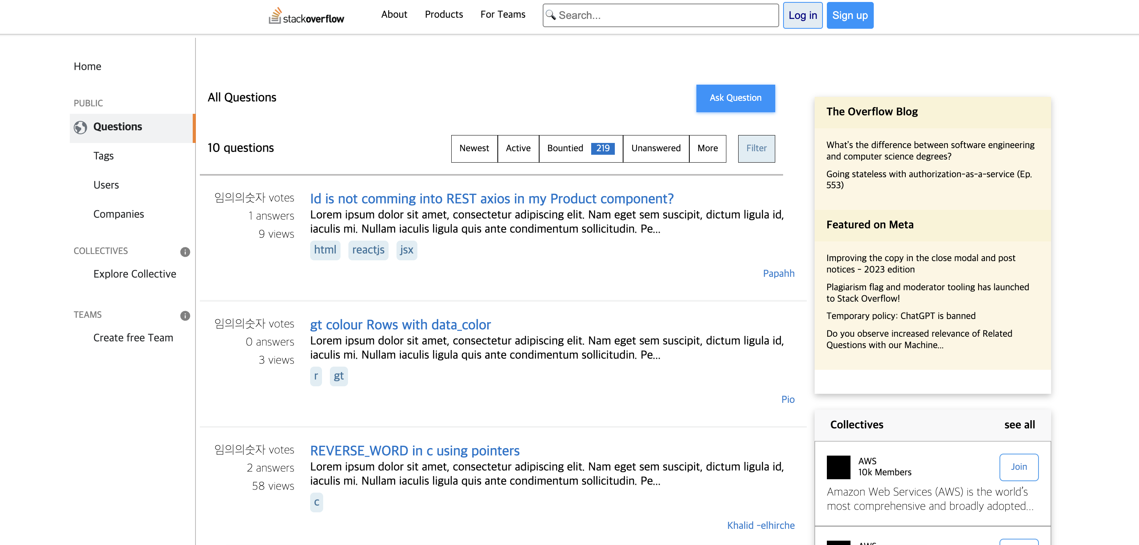Click the AWS collective black logo

[x=838, y=467]
